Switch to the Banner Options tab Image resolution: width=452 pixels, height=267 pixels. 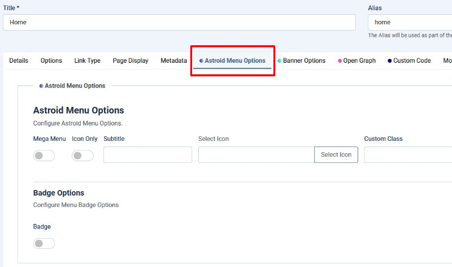click(x=302, y=61)
